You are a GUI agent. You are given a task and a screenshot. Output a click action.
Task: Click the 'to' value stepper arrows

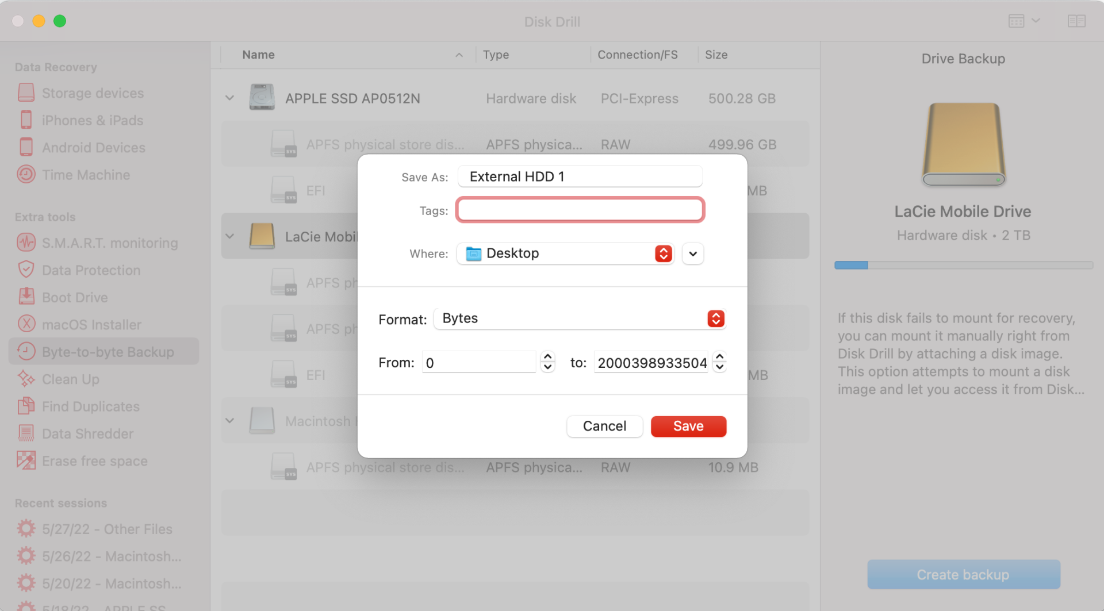[x=719, y=362]
